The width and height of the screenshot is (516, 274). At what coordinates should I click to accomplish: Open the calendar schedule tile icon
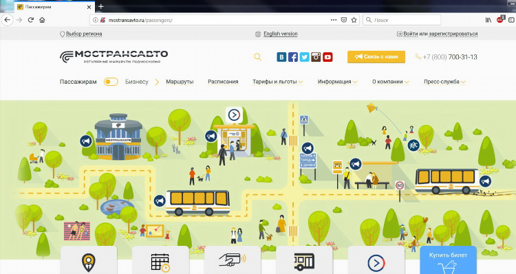[x=160, y=263]
